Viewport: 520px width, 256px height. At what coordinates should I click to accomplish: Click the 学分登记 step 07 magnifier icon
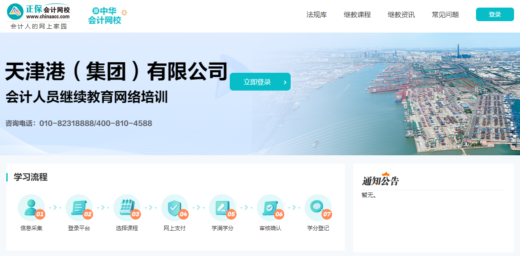click(x=318, y=208)
